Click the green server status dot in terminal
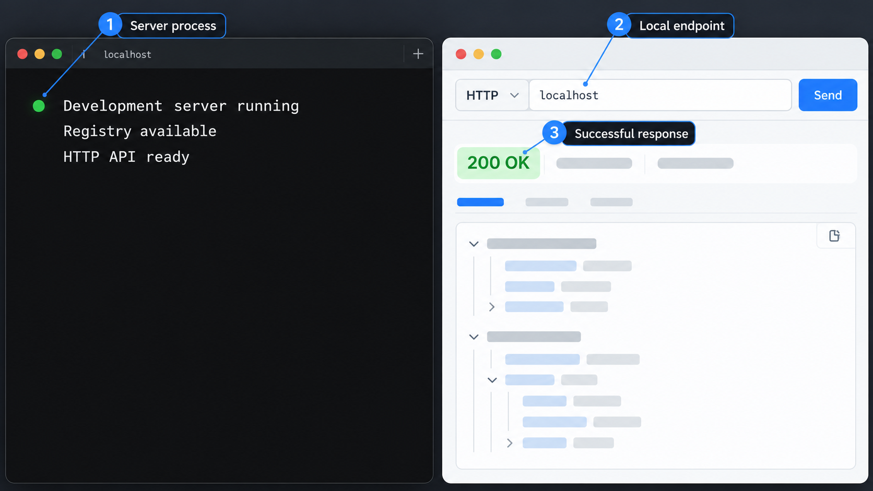 pos(39,106)
